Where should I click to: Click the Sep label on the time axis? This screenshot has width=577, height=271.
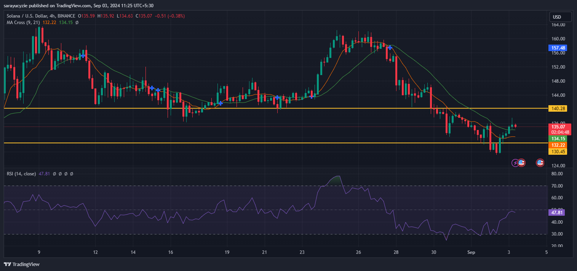(x=471, y=252)
